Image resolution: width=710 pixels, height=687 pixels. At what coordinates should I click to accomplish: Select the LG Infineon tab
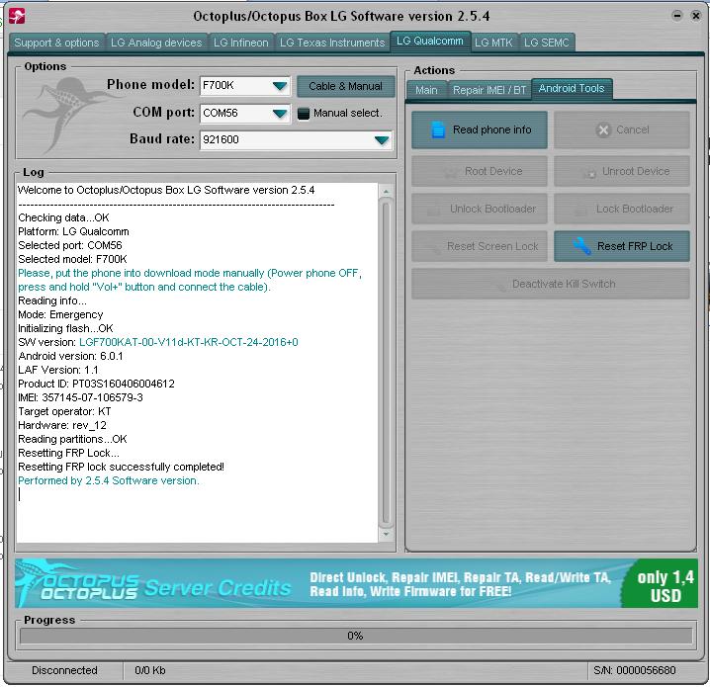pyautogui.click(x=241, y=43)
